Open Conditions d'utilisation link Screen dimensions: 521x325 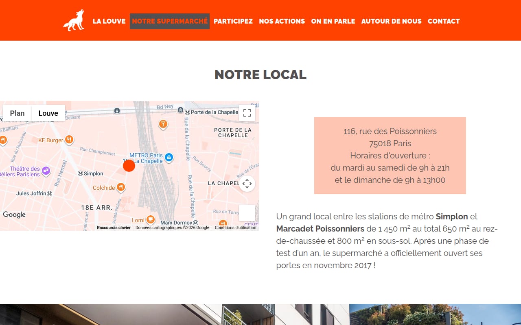coord(236,228)
